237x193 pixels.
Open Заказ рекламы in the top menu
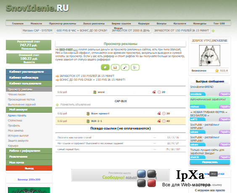click(x=94, y=24)
